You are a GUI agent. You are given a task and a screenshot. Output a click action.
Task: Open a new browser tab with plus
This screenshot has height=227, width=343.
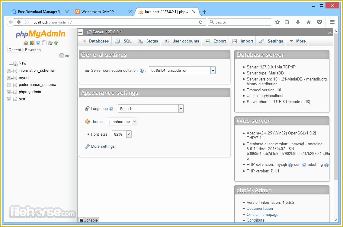204,12
